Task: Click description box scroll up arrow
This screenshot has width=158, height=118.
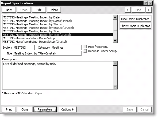Action: click(115, 64)
